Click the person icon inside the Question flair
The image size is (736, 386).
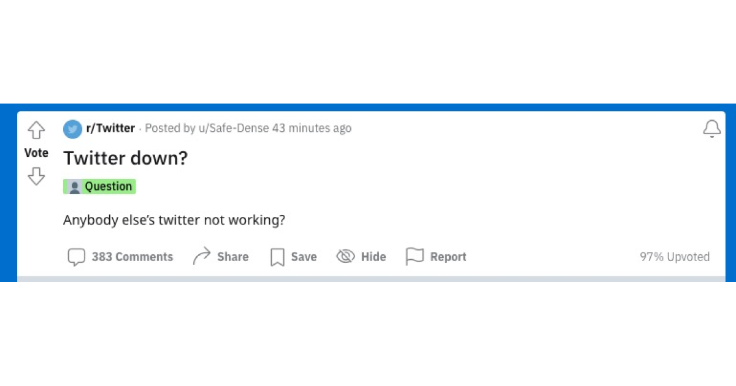[x=74, y=186]
